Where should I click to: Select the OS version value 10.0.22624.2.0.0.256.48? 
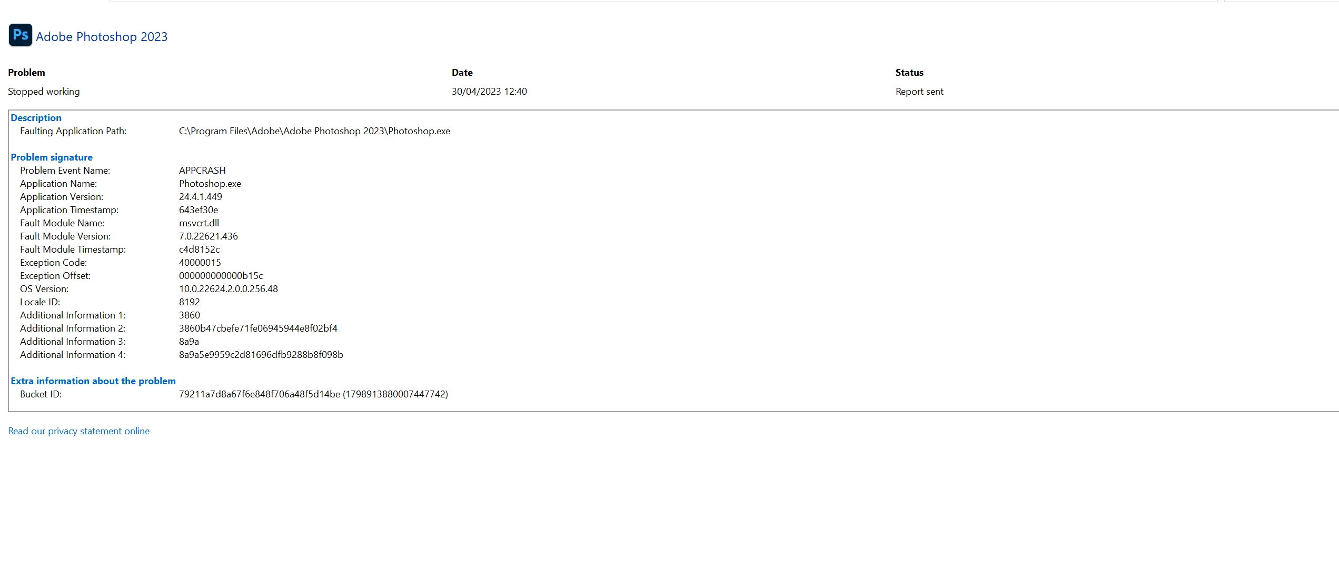229,289
